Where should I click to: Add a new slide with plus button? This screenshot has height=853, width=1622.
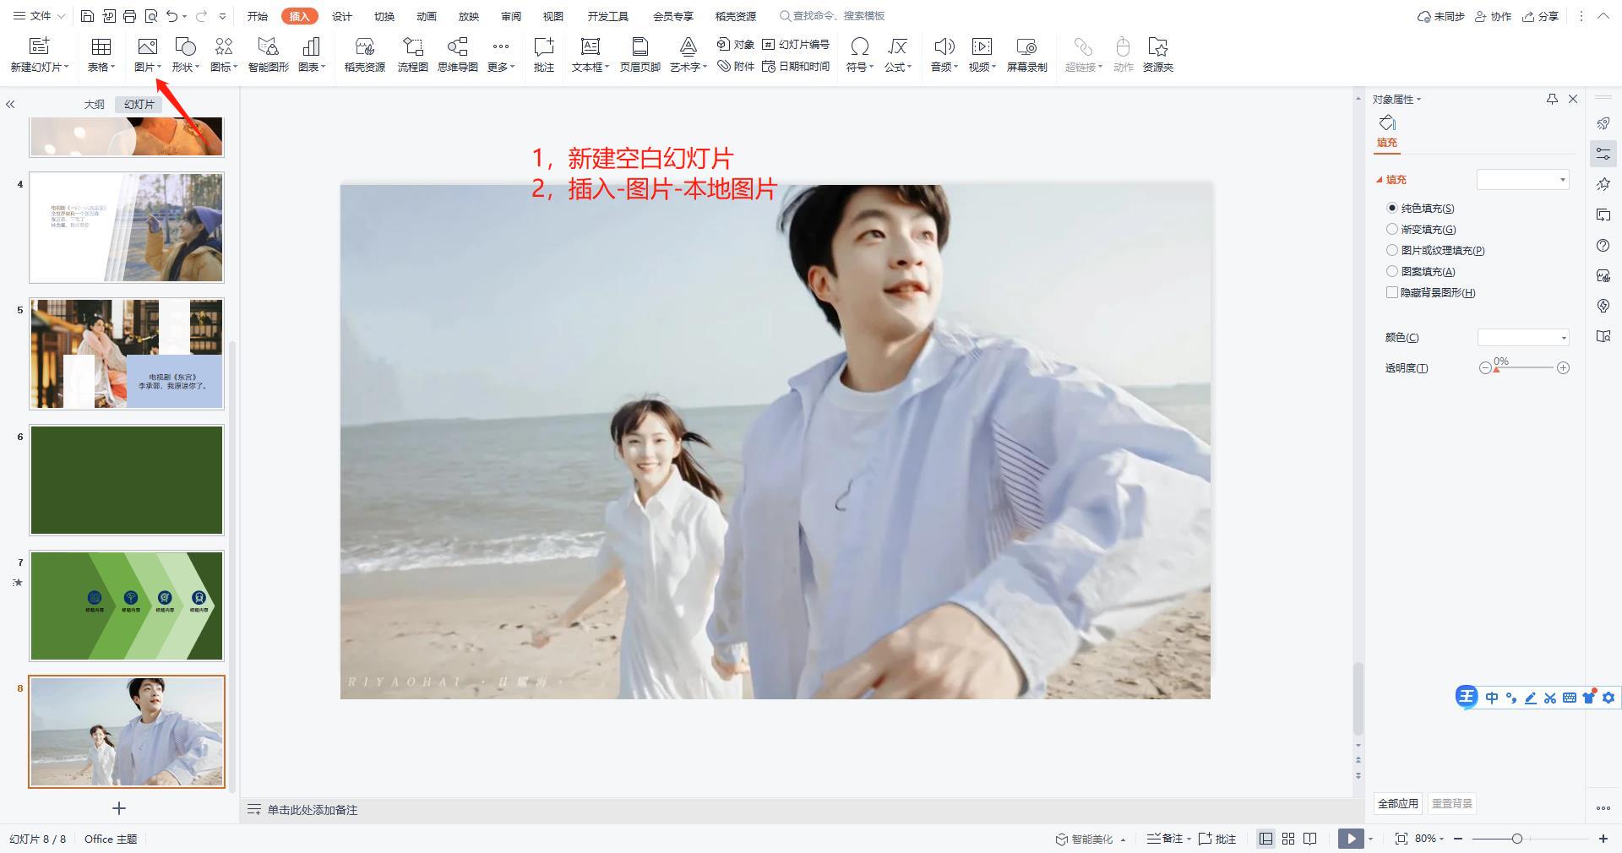point(119,808)
